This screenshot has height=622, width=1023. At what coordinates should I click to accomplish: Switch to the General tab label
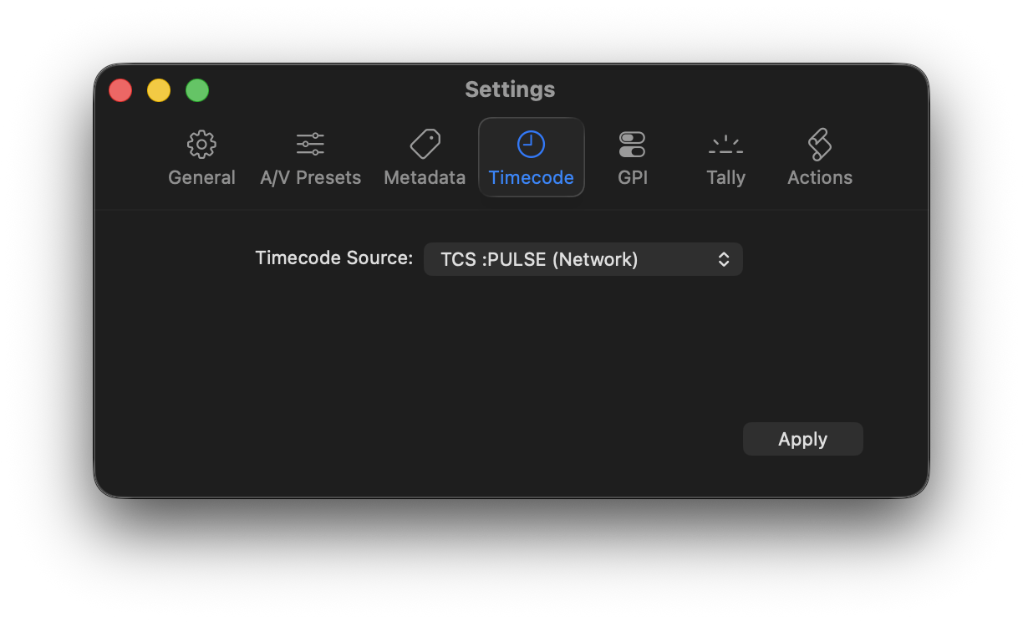[201, 177]
